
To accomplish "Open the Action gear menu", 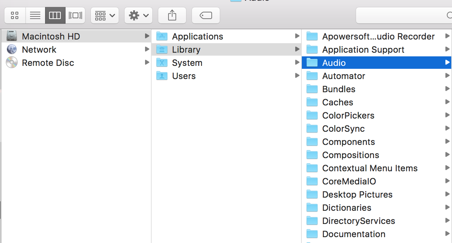I will point(138,15).
